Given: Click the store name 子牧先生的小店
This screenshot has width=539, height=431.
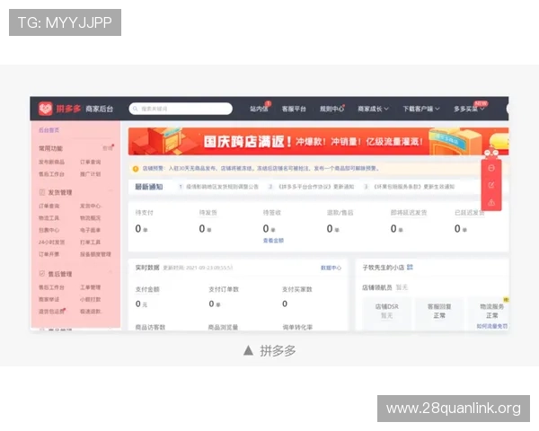Looking at the screenshot, I should (384, 268).
